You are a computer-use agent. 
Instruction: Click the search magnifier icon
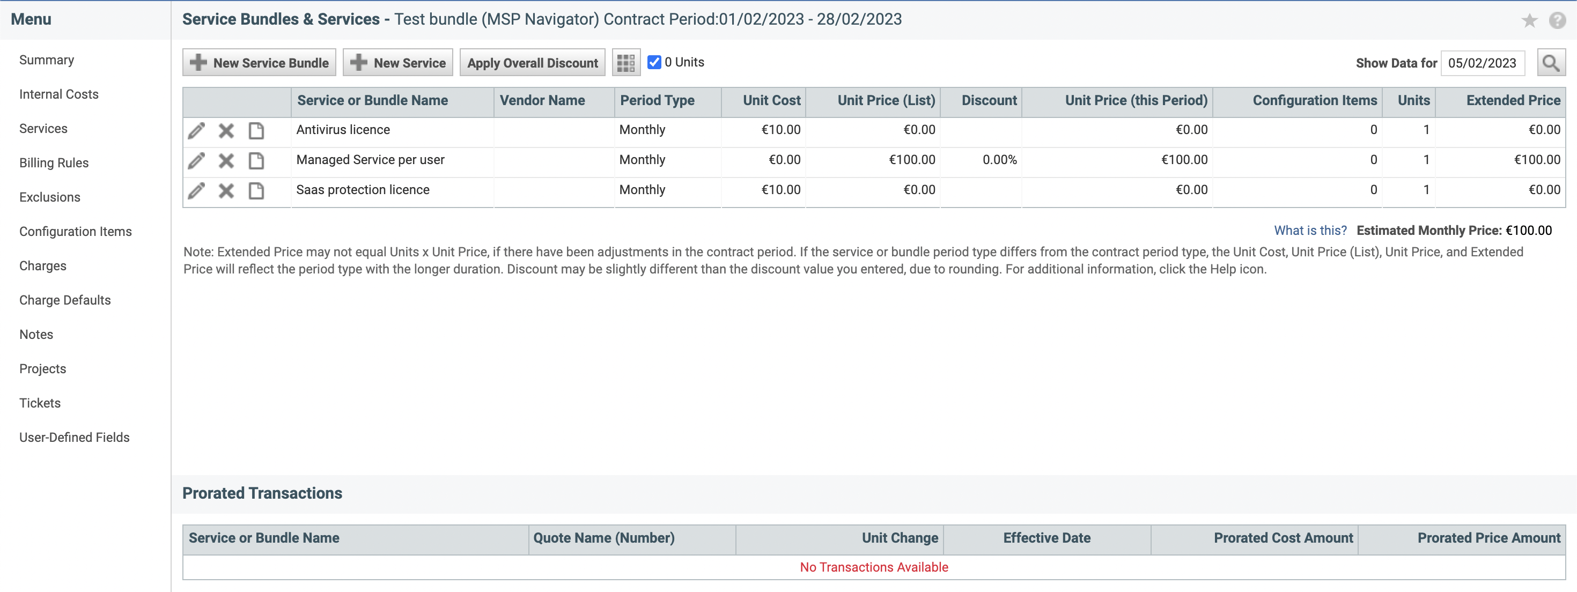pos(1550,62)
